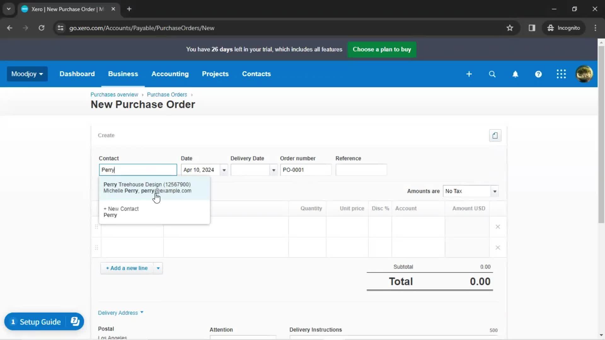This screenshot has width=605, height=340.
Task: Expand the Add a new line options arrow
Action: point(158,268)
